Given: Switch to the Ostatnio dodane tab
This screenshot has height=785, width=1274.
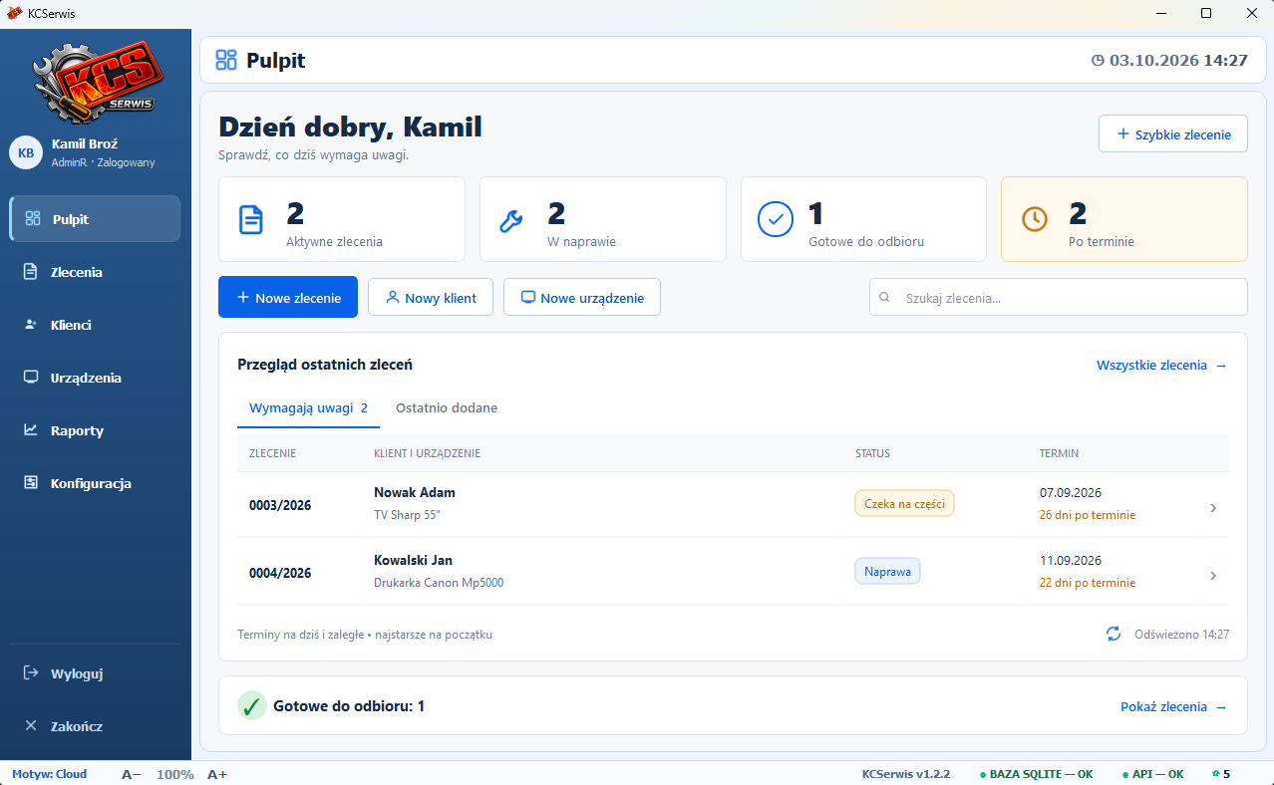Looking at the screenshot, I should tap(447, 407).
